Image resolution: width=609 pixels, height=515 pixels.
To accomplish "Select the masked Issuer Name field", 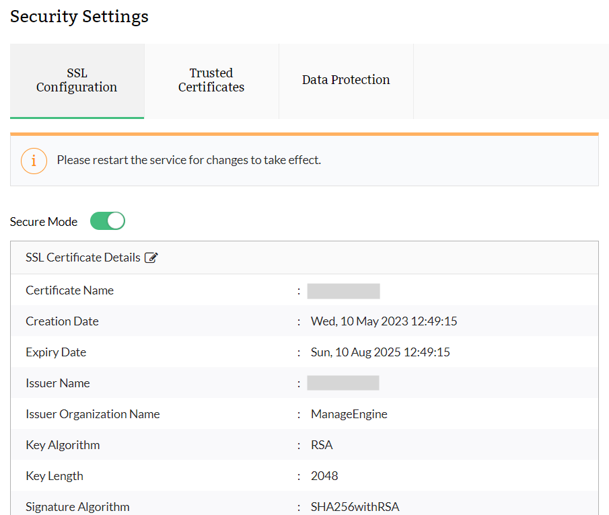I will pyautogui.click(x=343, y=383).
